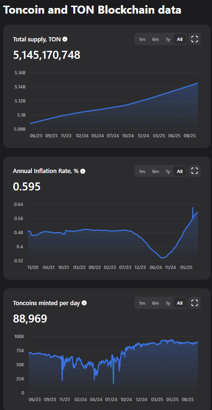Click the Total supply, TON title
This screenshot has width=212, height=410.
click(37, 39)
